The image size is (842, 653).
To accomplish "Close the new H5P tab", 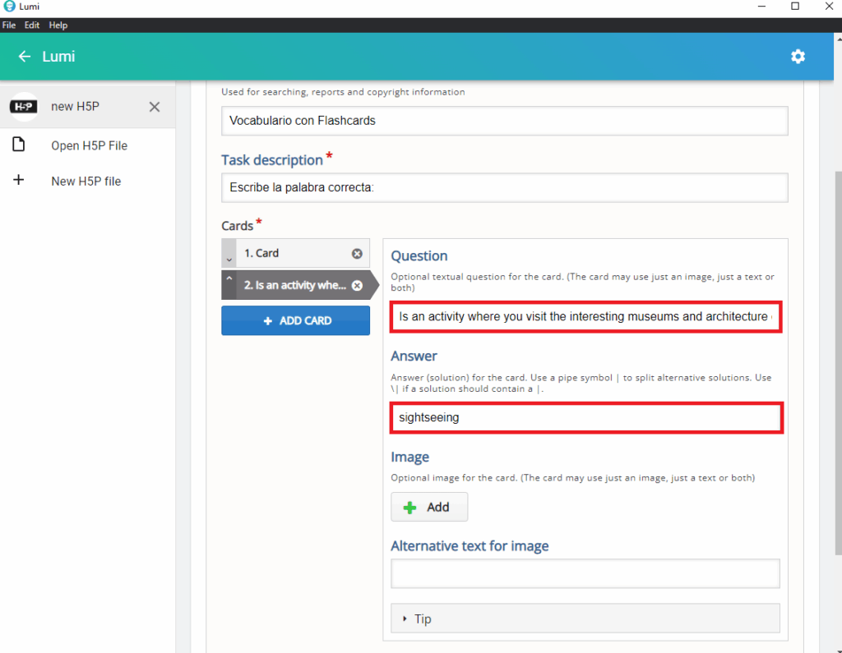I will (154, 107).
